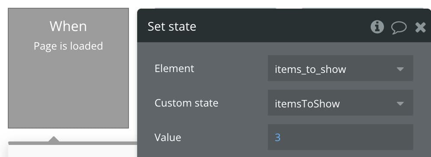Open the Custom state dropdown showing itemsToShow
The width and height of the screenshot is (431, 157).
coord(340,103)
